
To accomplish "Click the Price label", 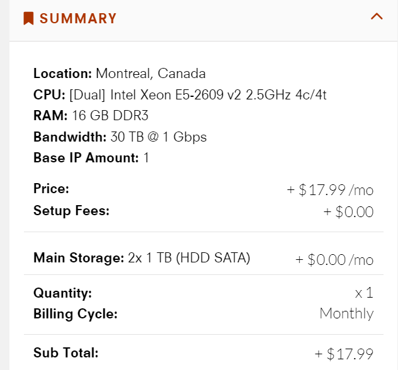I will 51,188.
